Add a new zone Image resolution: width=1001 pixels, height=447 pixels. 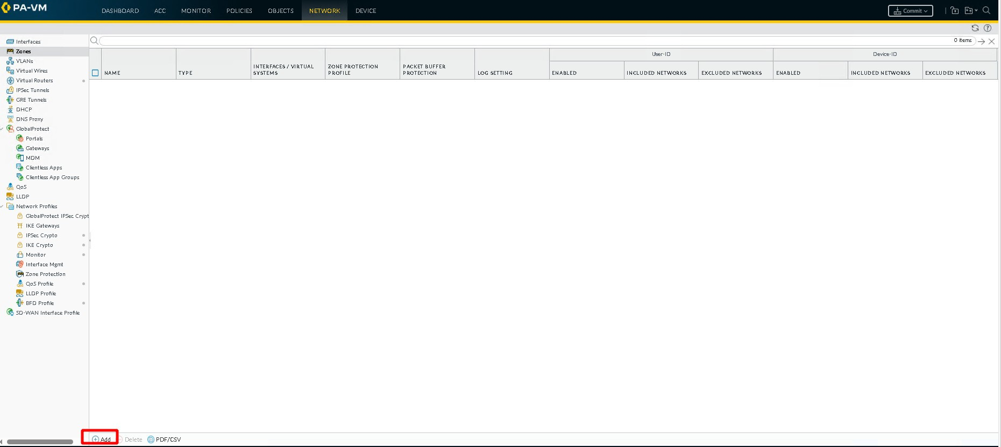pos(101,439)
